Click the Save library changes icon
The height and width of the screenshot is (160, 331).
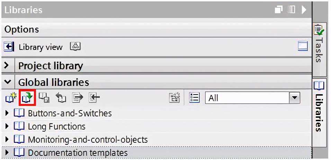click(44, 98)
